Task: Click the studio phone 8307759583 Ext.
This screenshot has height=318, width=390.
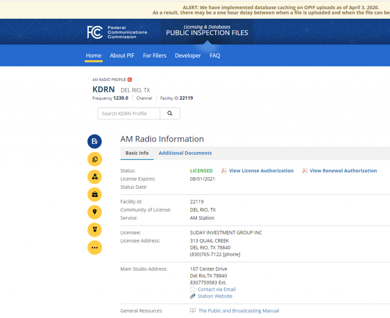Action: 208,283
